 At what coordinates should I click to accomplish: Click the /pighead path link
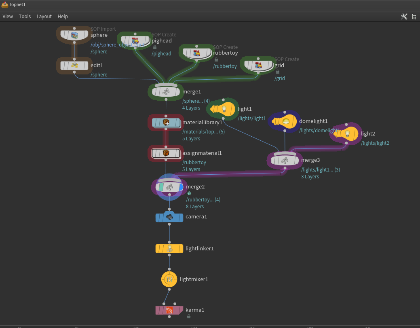[x=161, y=53]
